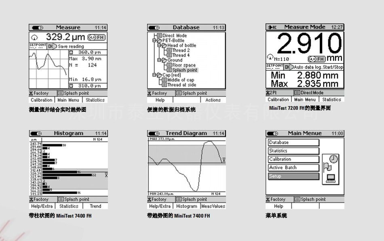The height and width of the screenshot is (241, 384).
Task: Open Active Batch from Main Menue
Action: pos(293,168)
